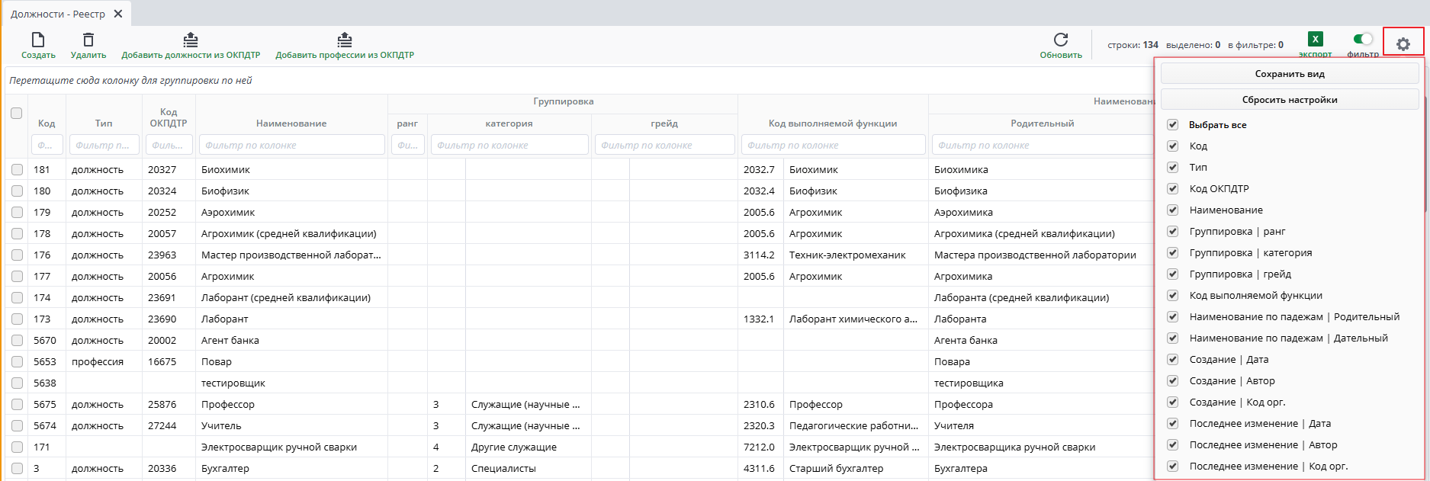Uncheck the Выбрать все checkbox

(x=1172, y=124)
